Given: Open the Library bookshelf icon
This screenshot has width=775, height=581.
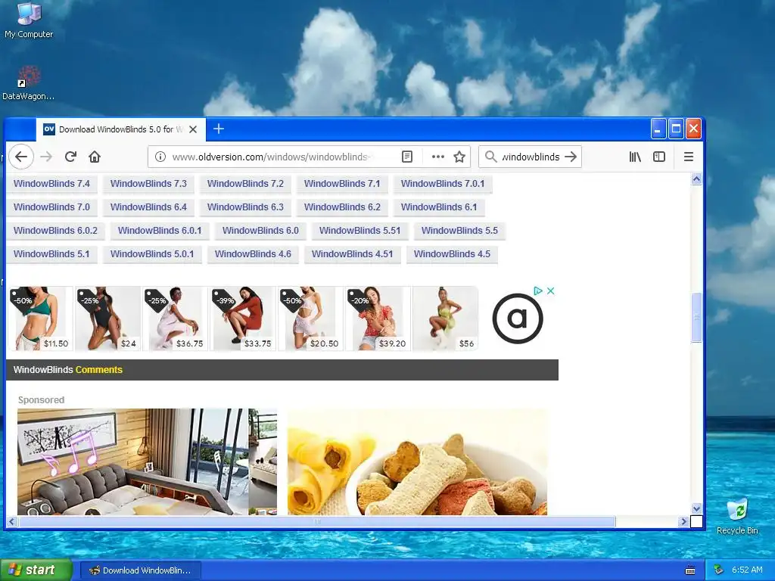Looking at the screenshot, I should pyautogui.click(x=635, y=157).
